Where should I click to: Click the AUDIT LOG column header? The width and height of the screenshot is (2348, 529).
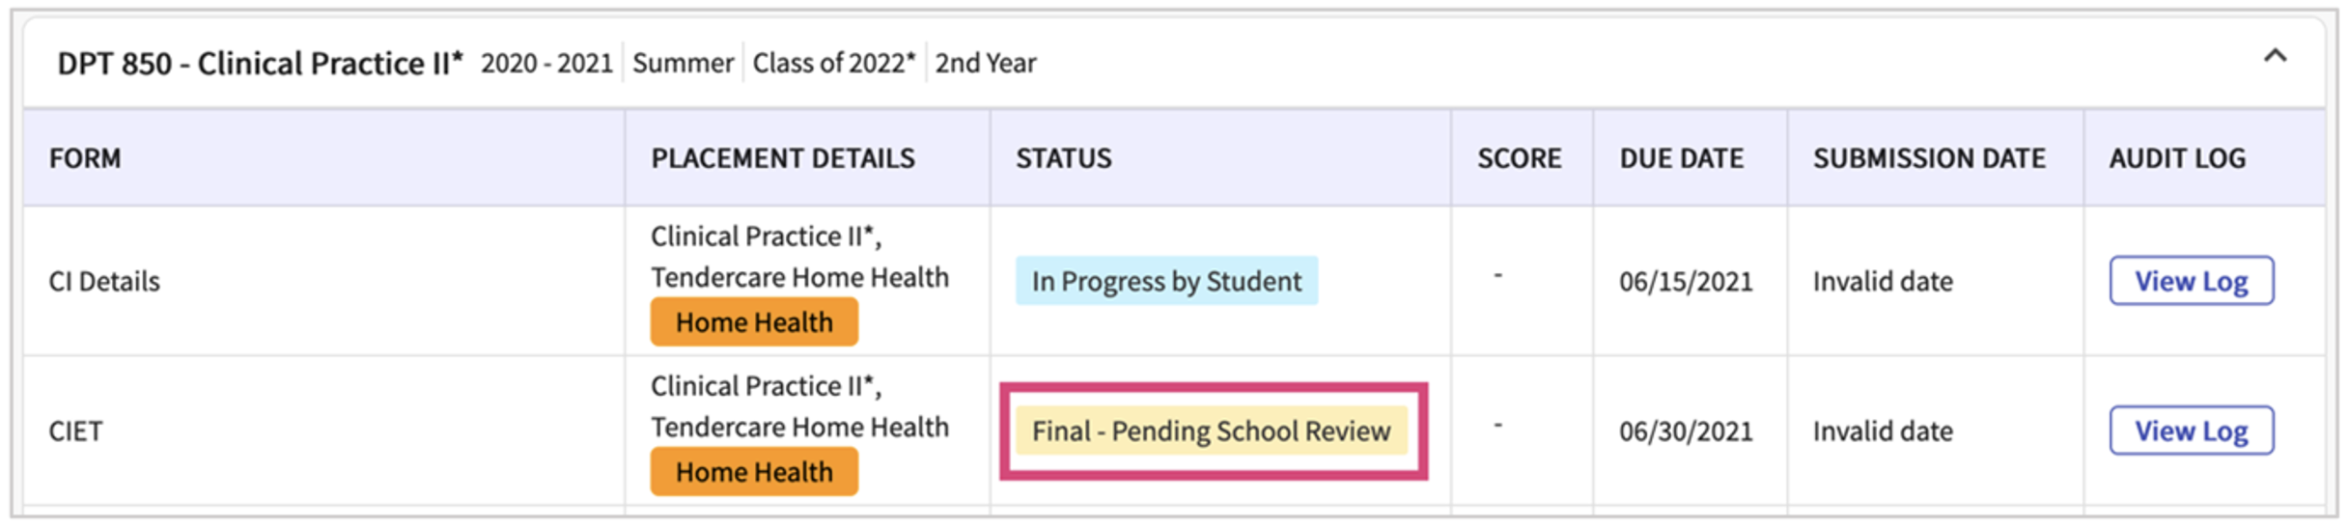click(x=2177, y=158)
